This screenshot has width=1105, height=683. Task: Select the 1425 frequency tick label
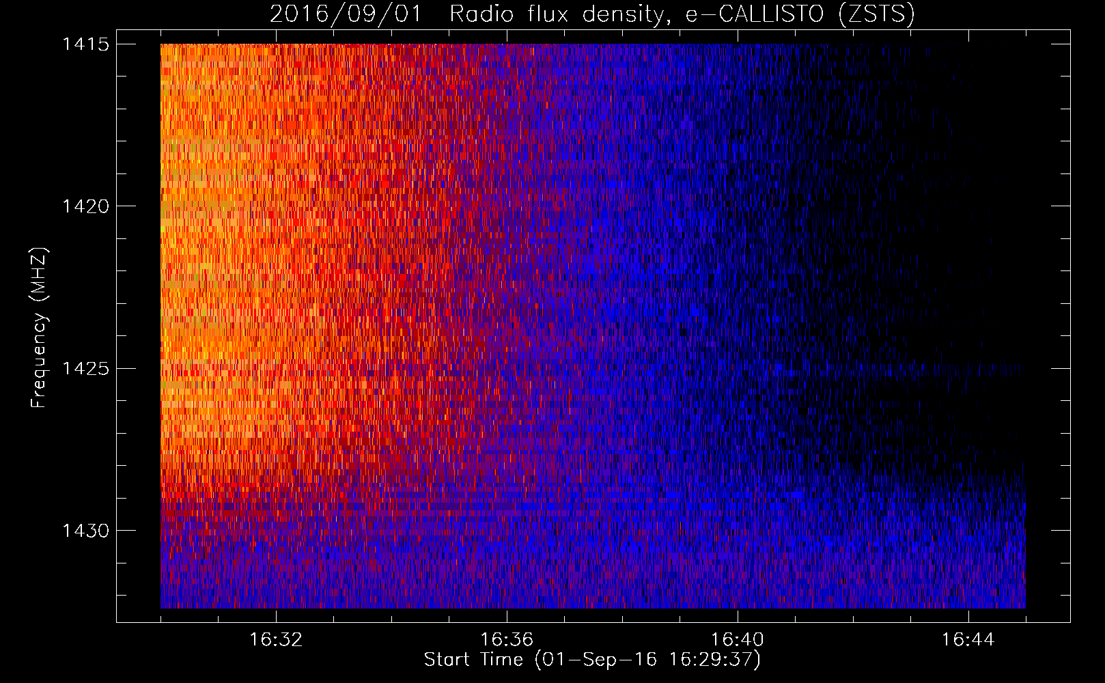click(x=85, y=369)
